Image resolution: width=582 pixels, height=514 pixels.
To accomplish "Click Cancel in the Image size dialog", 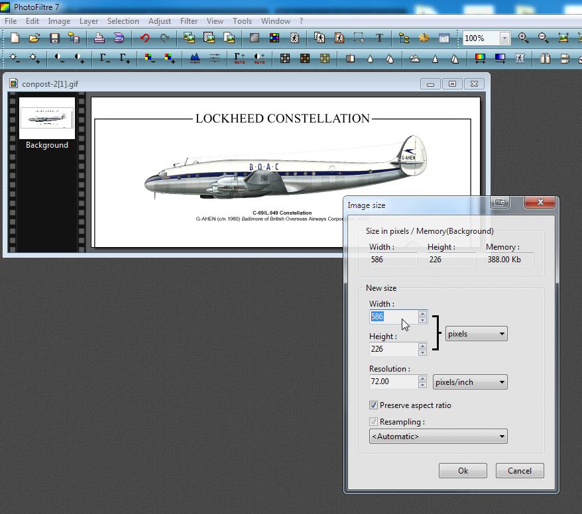I will (520, 470).
